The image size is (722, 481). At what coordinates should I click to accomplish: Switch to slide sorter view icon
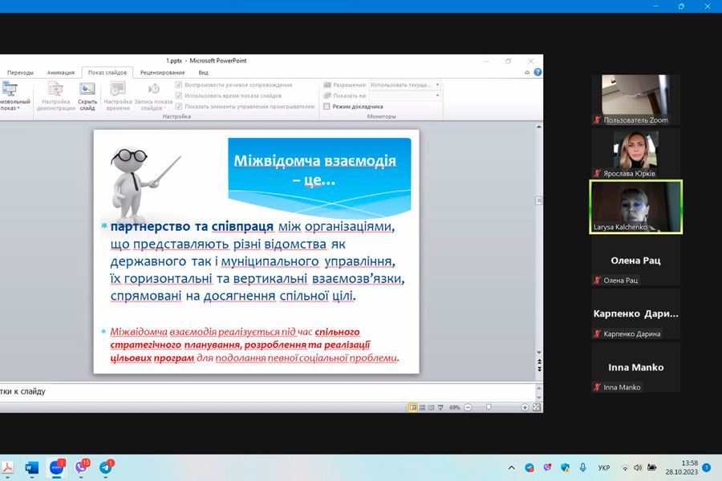[424, 407]
